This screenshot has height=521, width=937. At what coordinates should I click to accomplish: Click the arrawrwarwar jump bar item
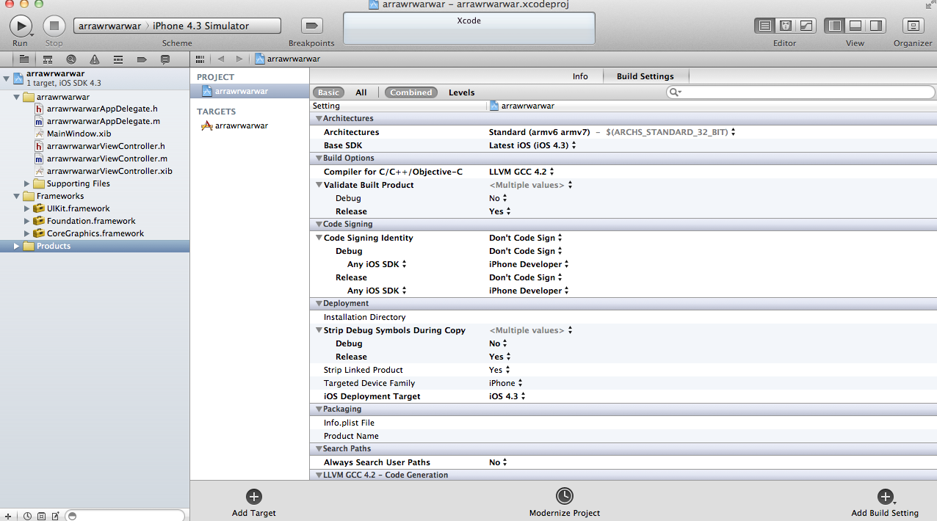288,59
